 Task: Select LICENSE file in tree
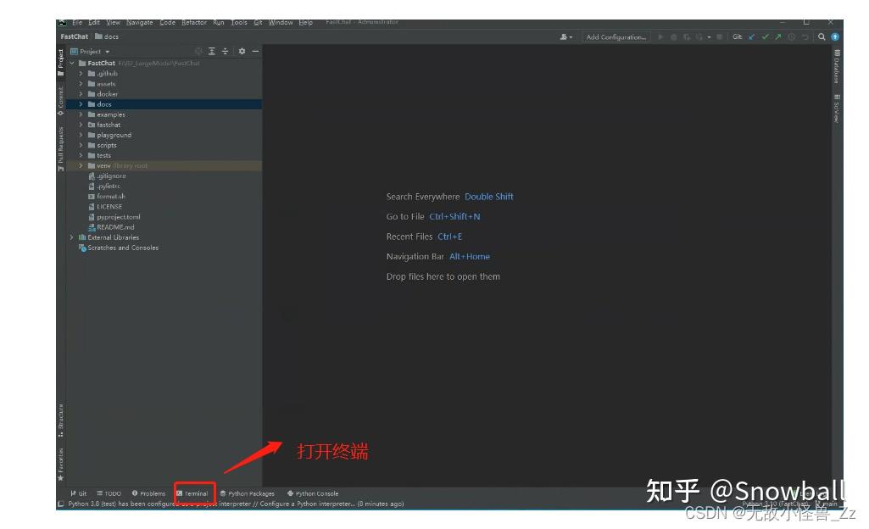105,207
